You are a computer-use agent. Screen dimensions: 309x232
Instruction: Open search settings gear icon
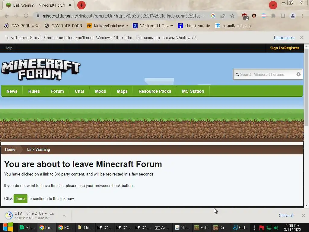[x=298, y=74]
